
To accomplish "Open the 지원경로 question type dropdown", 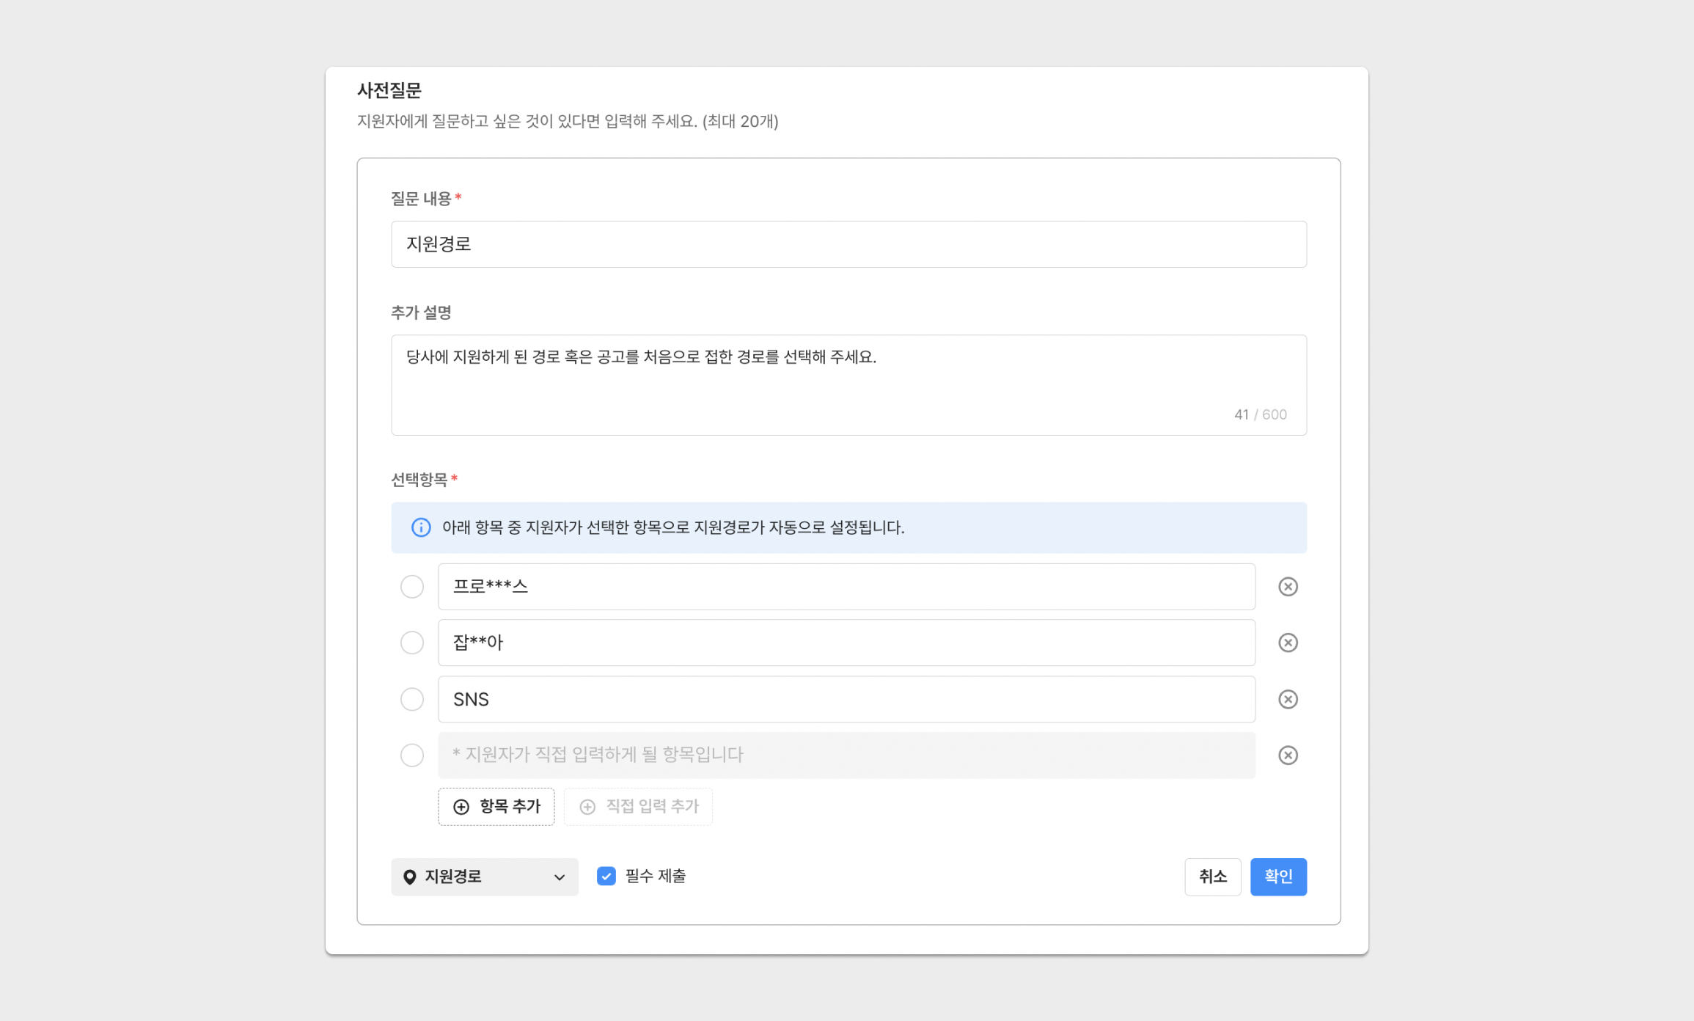I will click(484, 877).
